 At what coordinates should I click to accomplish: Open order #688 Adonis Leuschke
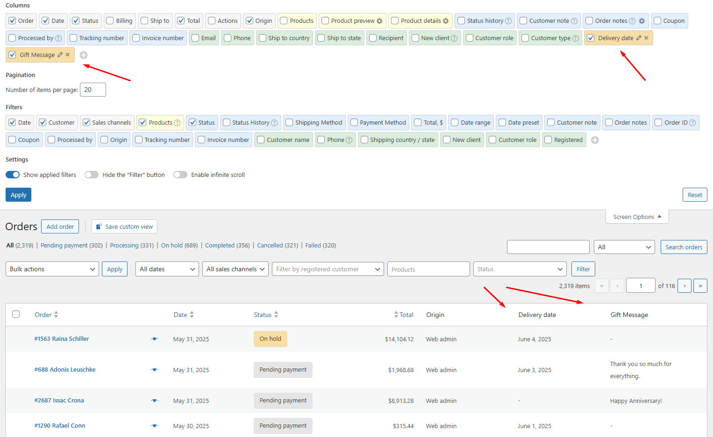65,369
